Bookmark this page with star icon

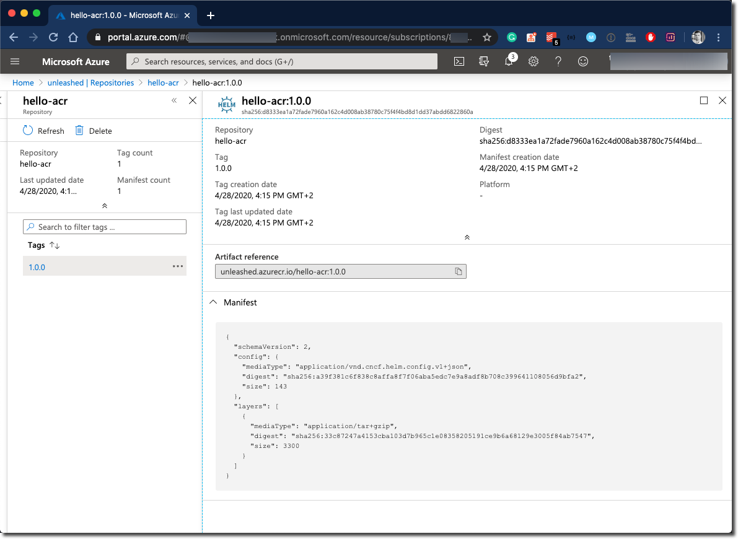[x=486, y=37]
